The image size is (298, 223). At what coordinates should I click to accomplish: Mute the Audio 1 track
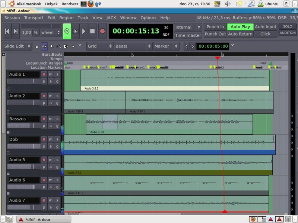[x=51, y=74]
